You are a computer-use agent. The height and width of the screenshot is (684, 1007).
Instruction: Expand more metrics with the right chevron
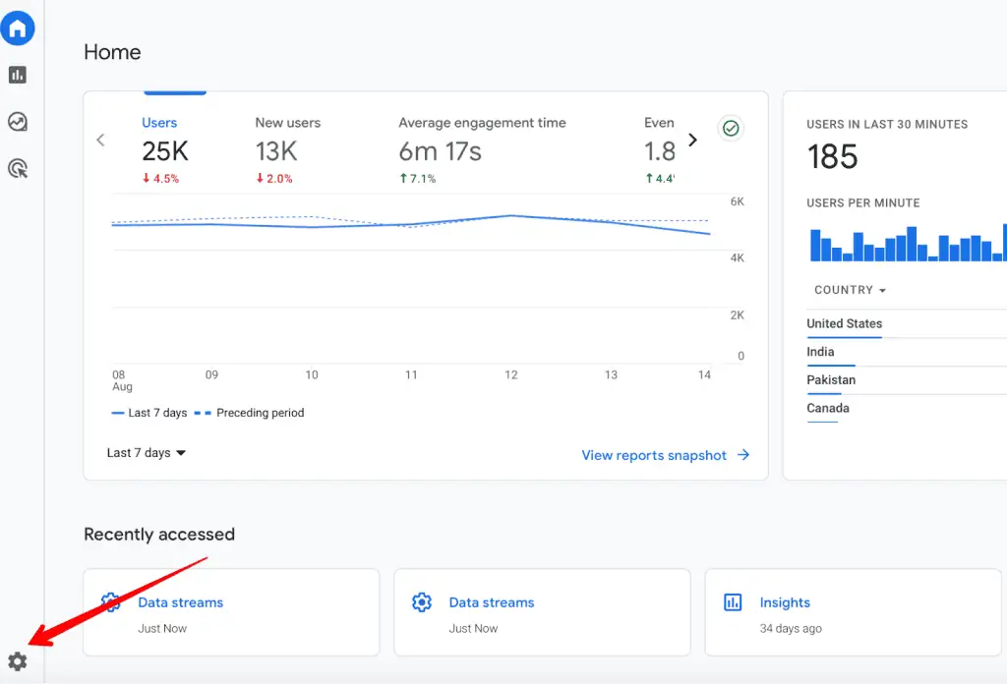pyautogui.click(x=693, y=140)
